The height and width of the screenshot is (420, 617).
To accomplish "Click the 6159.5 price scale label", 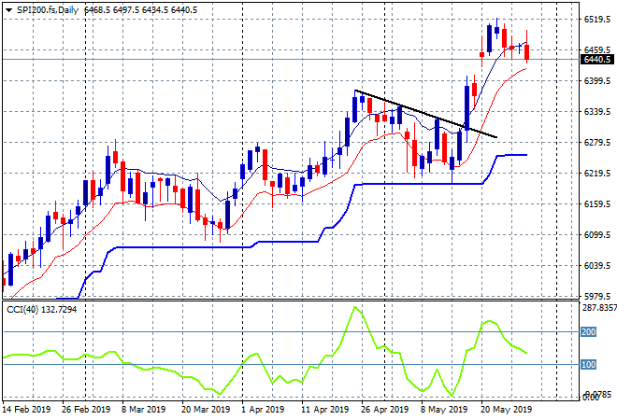I will tap(597, 203).
